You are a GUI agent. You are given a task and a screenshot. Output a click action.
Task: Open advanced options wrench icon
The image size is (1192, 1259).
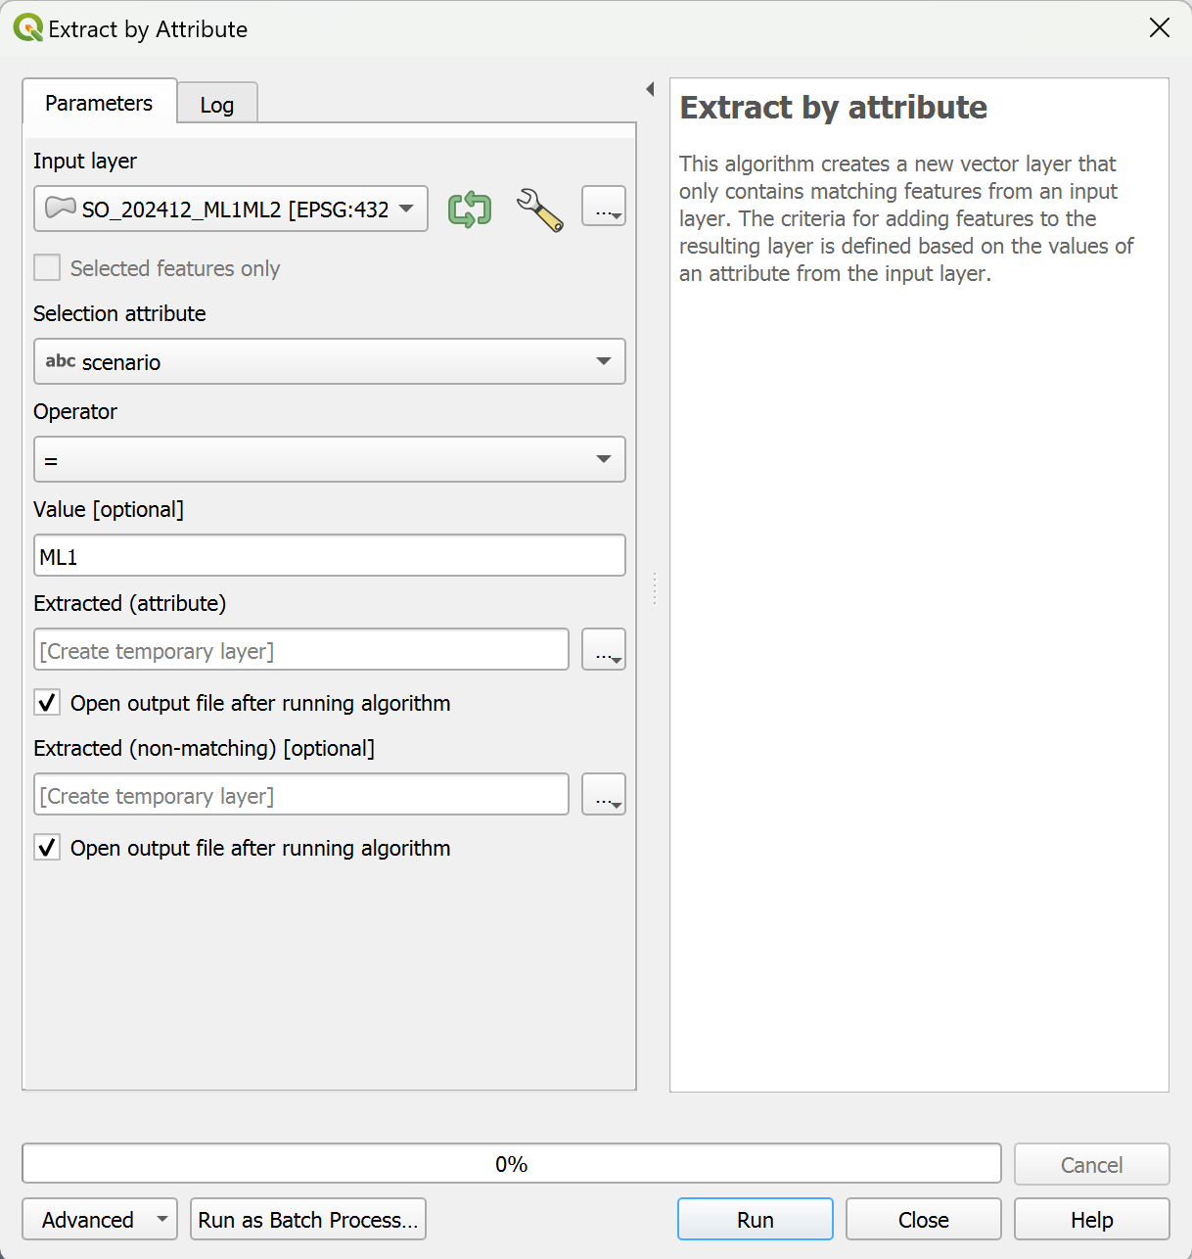(539, 210)
